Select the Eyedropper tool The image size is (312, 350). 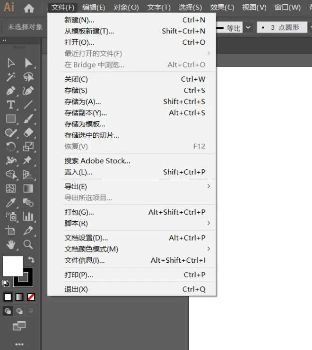11,202
